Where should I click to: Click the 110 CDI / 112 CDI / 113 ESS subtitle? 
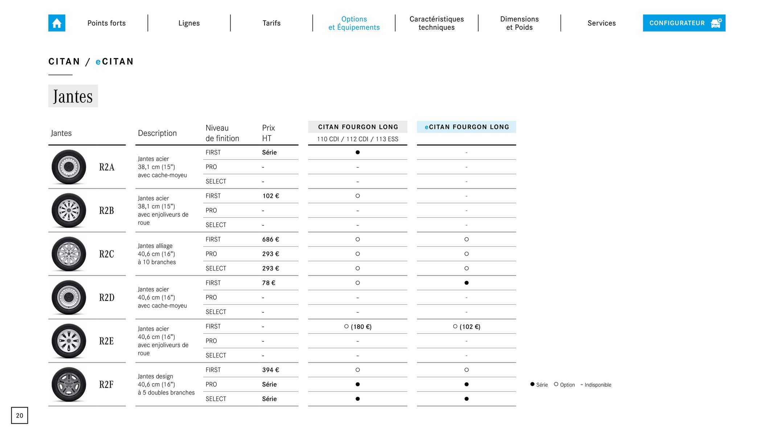[x=358, y=139]
